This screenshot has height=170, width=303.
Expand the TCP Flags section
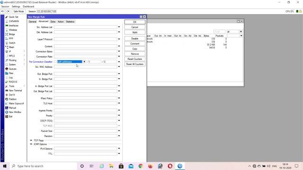coord(31,140)
